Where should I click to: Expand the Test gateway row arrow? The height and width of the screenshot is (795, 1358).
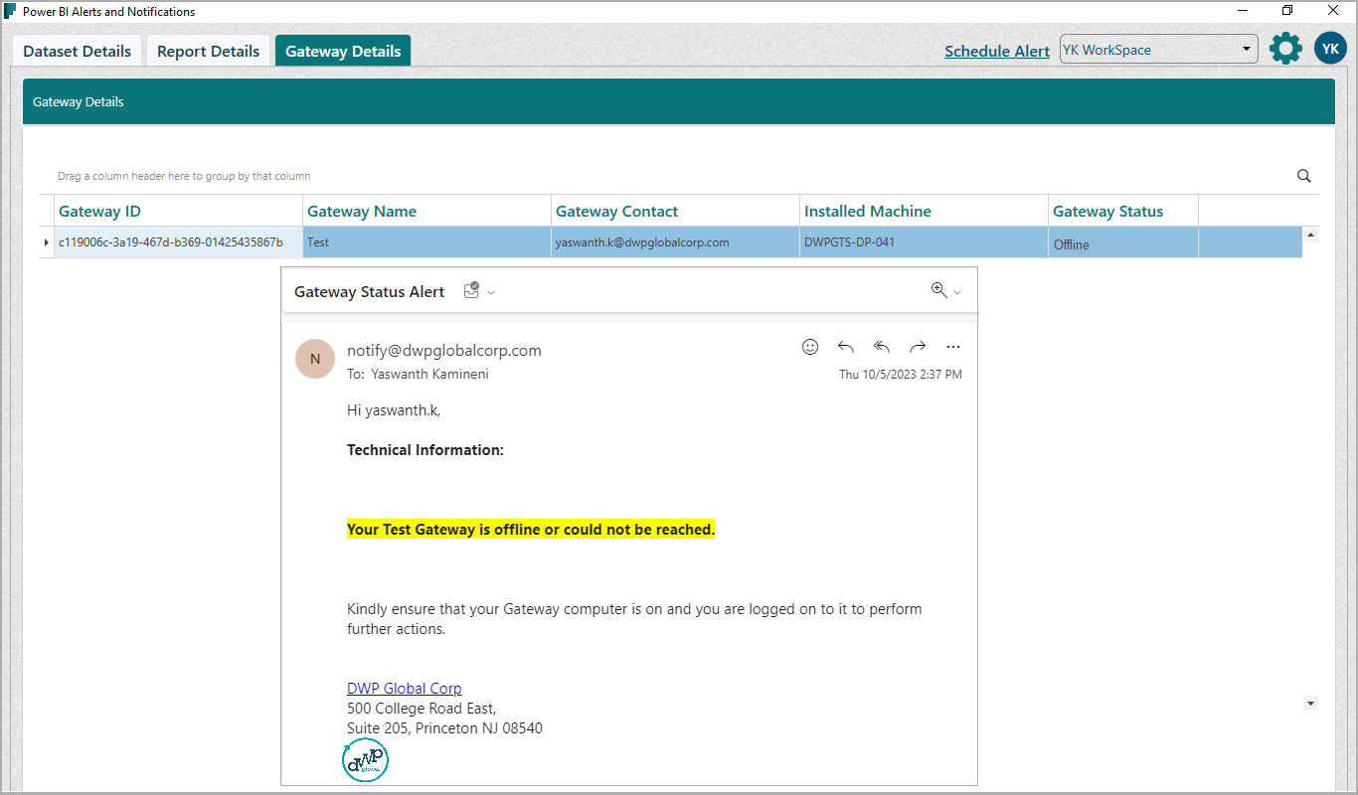click(46, 242)
